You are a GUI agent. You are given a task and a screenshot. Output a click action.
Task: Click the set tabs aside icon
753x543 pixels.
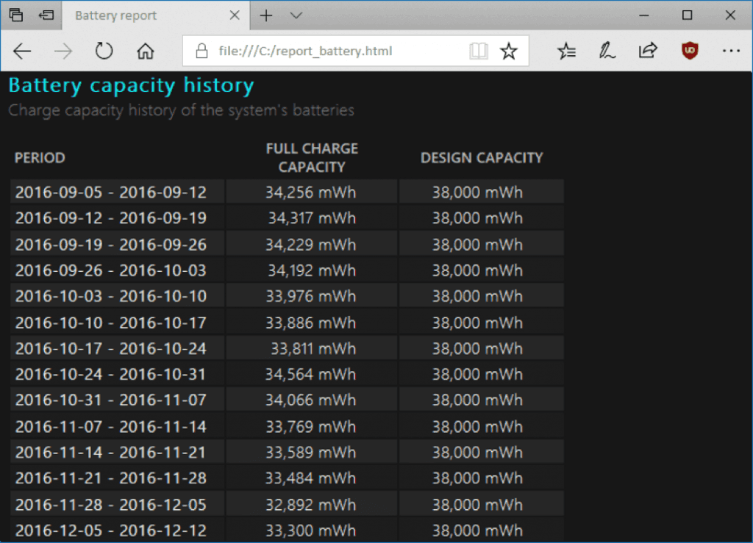point(46,15)
